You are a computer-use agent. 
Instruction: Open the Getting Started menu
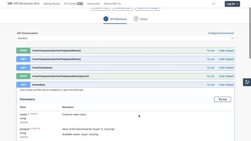point(52,4)
